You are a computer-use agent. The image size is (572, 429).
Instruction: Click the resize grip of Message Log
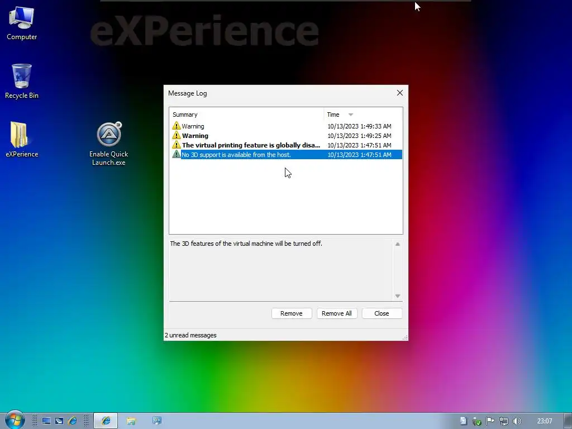(x=404, y=337)
